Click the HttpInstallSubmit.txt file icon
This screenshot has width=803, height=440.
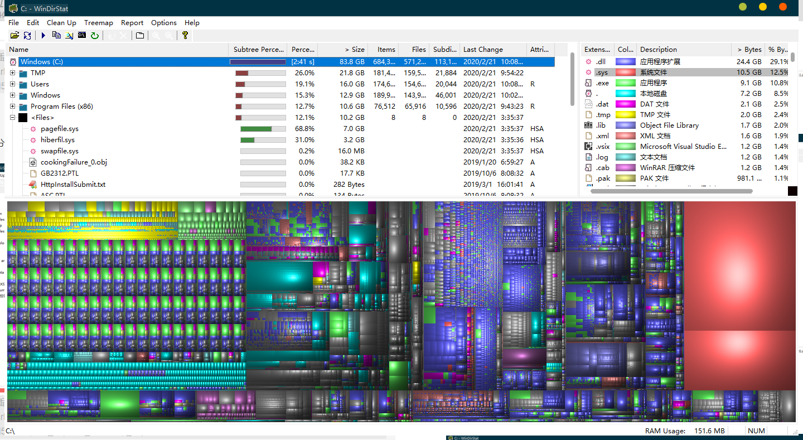(33, 185)
